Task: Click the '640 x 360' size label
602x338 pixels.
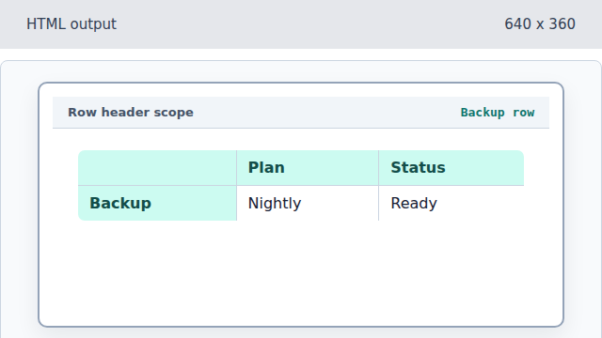Action: coord(540,24)
